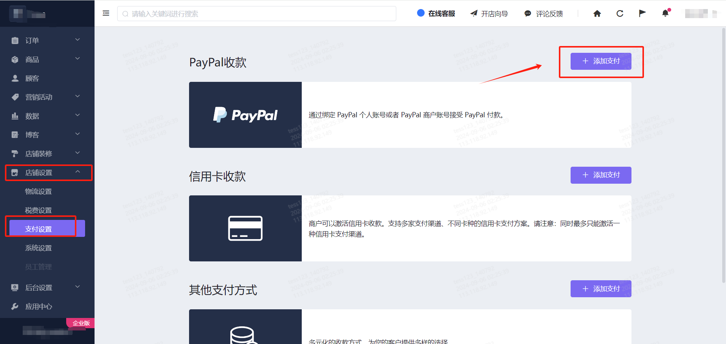Click the paper plane 开店向导 icon
The height and width of the screenshot is (344, 726).
tap(474, 14)
